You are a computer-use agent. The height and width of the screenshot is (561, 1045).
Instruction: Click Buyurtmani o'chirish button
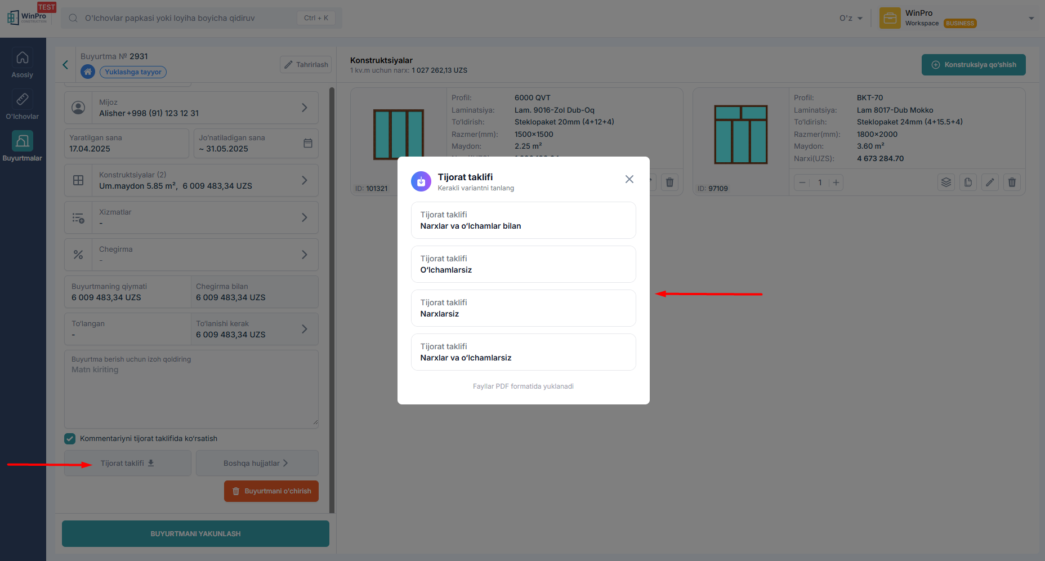tap(271, 491)
